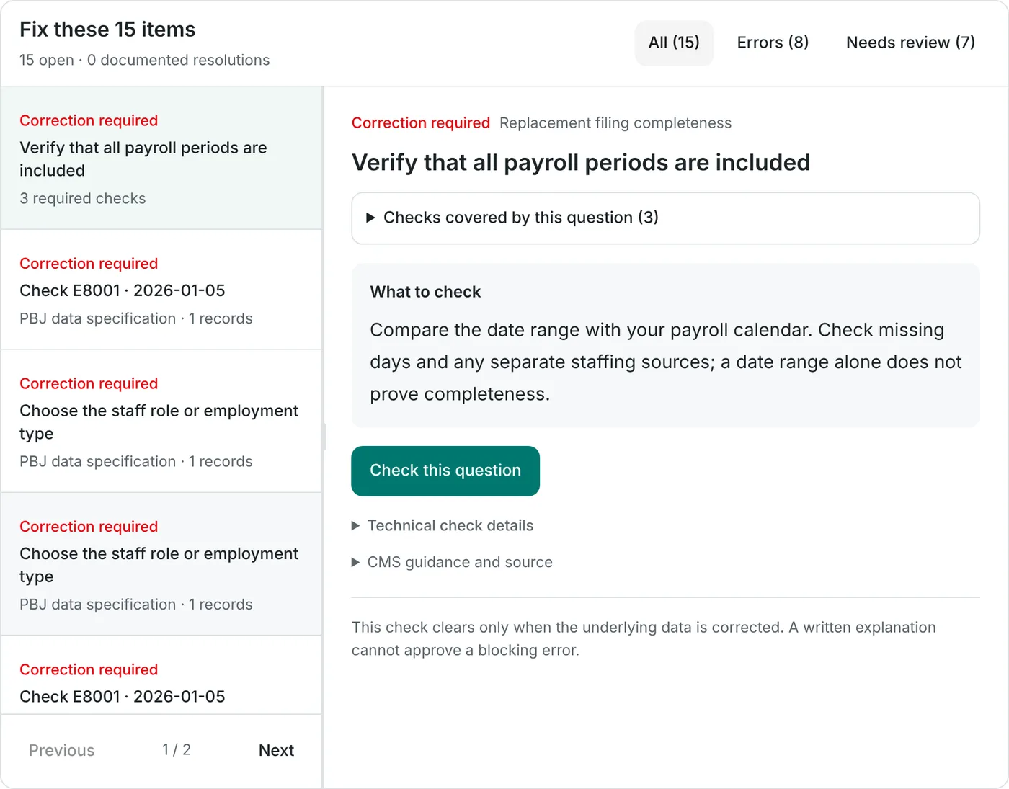The image size is (1009, 789).
Task: Go to Next page of items
Action: [x=276, y=750]
